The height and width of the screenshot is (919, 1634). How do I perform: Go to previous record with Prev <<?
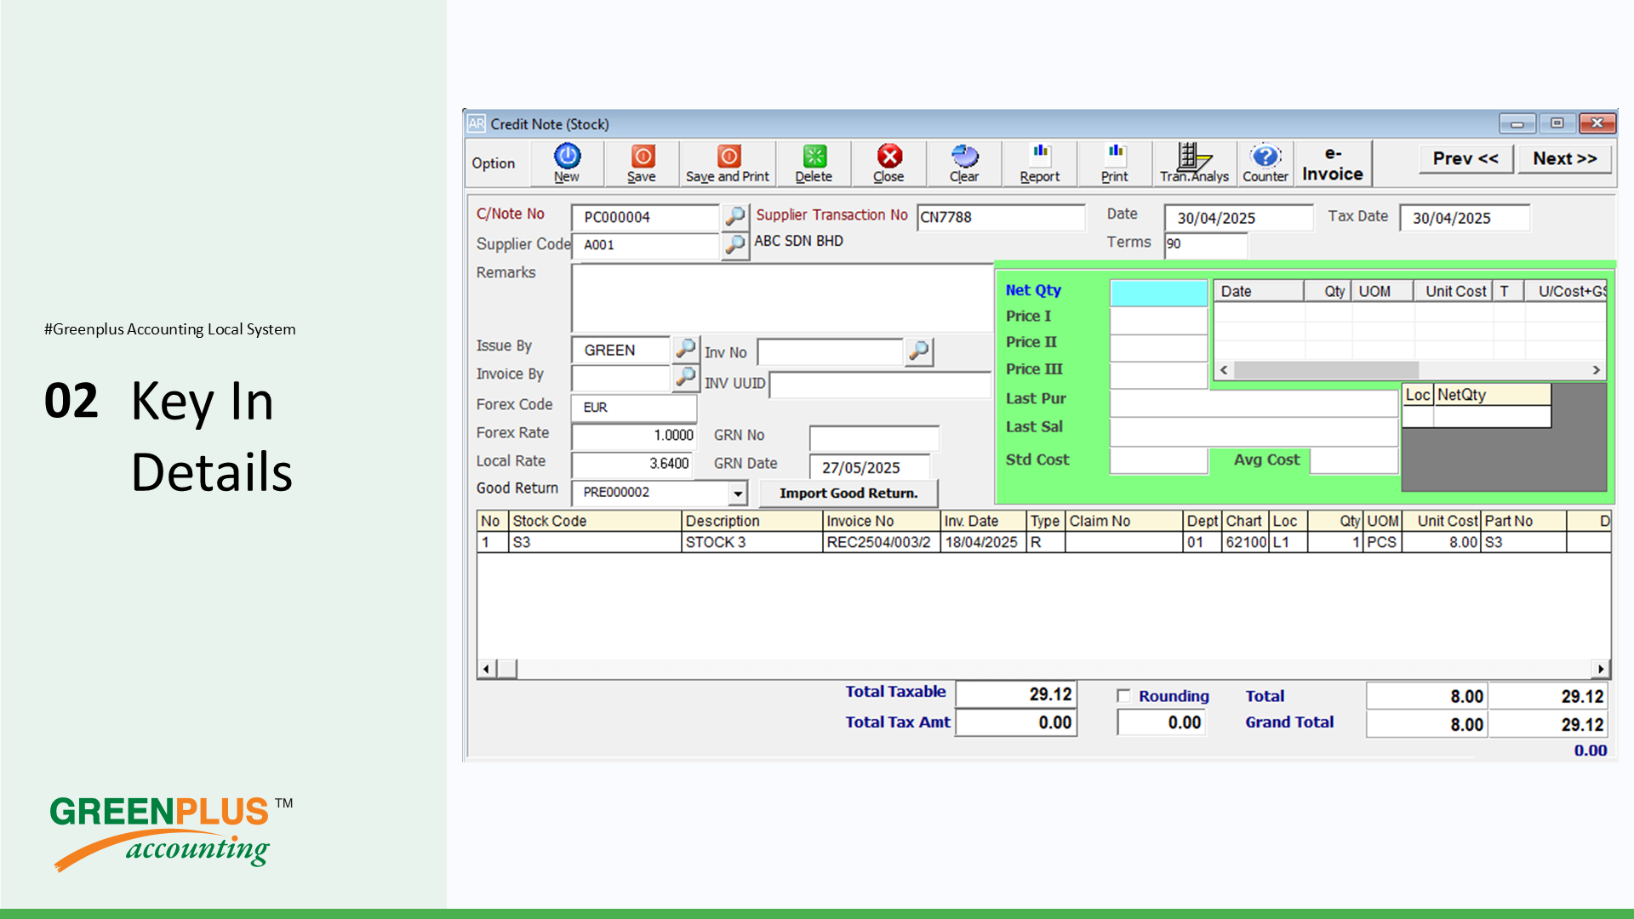click(1465, 158)
